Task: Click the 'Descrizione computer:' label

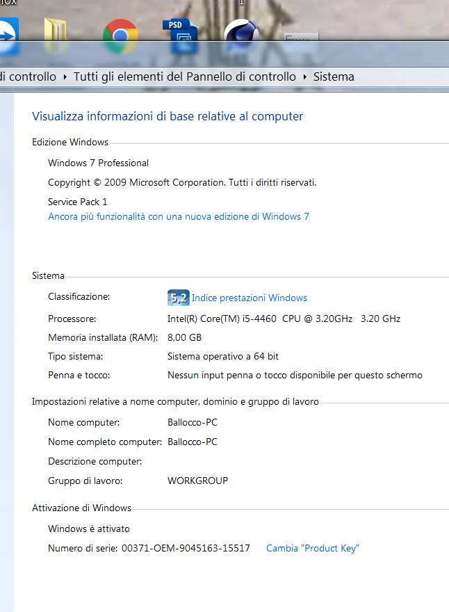Action: click(95, 461)
